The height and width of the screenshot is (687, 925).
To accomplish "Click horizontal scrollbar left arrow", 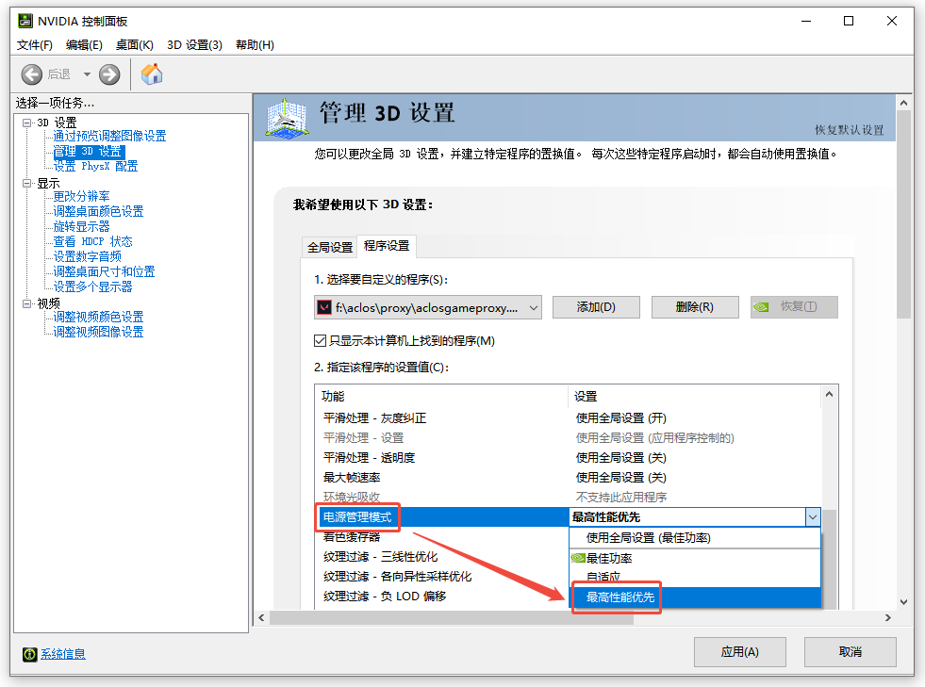I will 262,617.
